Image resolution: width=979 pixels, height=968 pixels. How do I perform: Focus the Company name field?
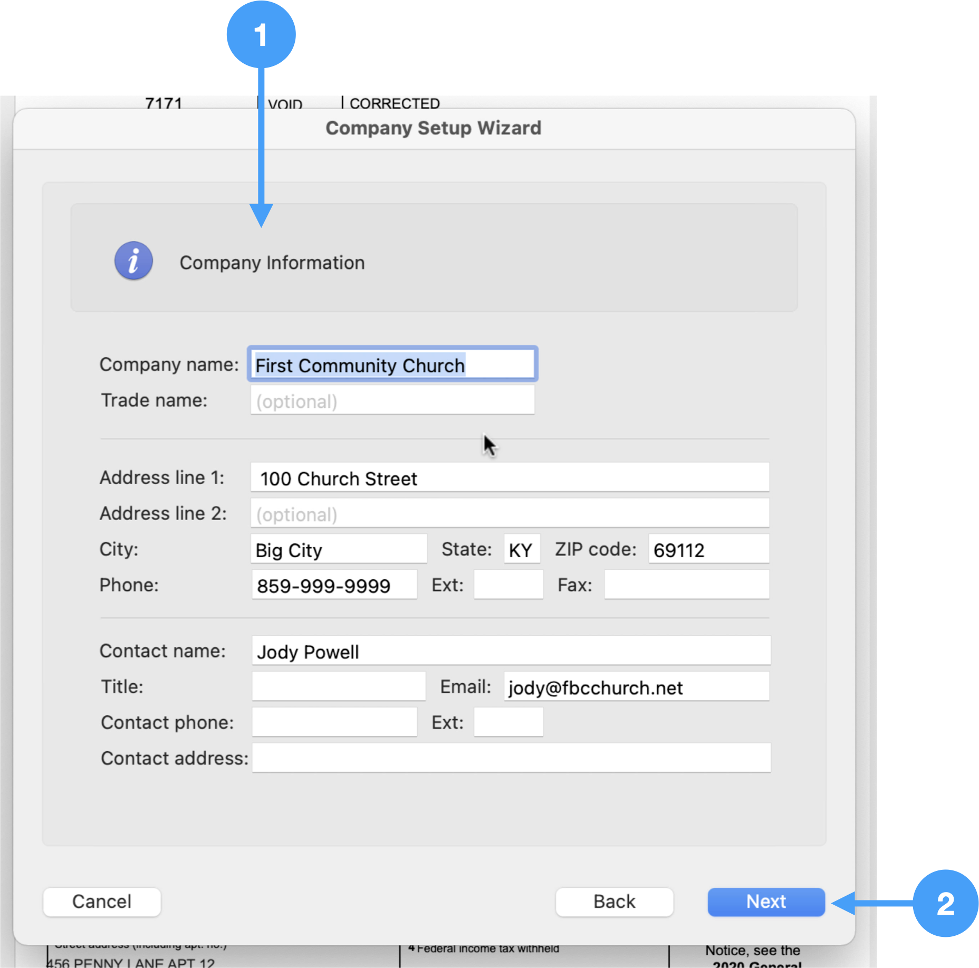tap(392, 365)
